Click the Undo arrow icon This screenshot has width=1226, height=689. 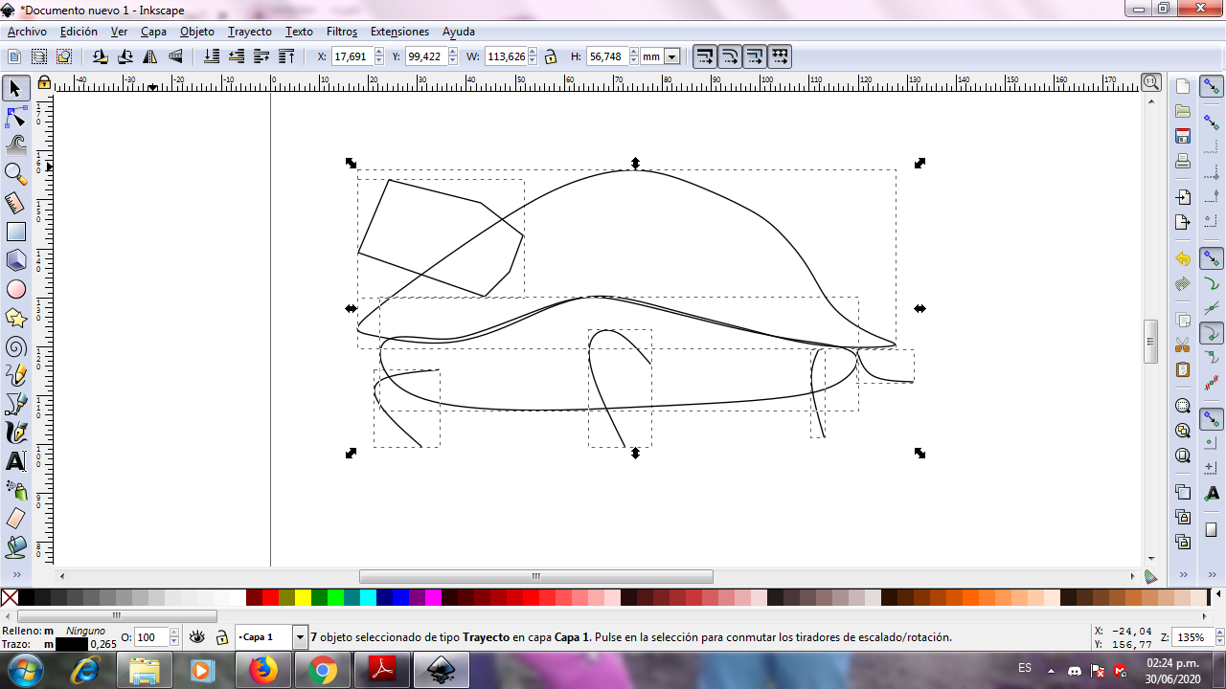[1183, 259]
